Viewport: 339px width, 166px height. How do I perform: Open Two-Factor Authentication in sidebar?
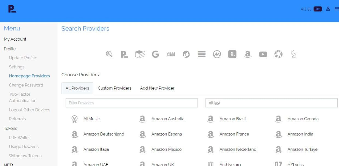point(22,97)
